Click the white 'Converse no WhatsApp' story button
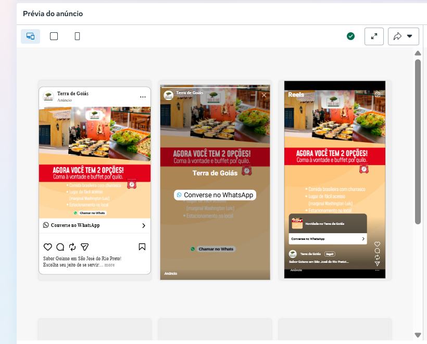This screenshot has height=344, width=427. [x=215, y=195]
